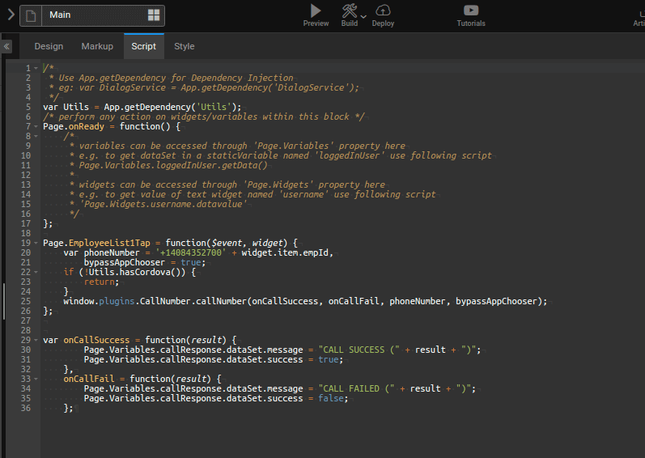Collapse the Page.onReady function at line 7

pyautogui.click(x=37, y=127)
